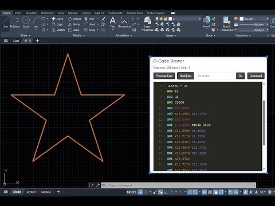Switch to the Annotate ribbon tab
The width and height of the screenshot is (275, 206).
pos(31,13)
